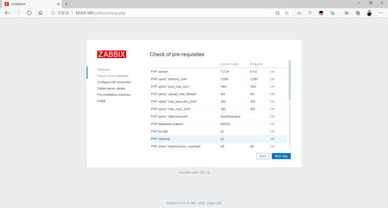Reload the page with refresh icon
388x208 pixels.
29,13
